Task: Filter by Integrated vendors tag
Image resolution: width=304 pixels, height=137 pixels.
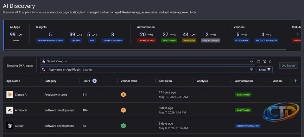Action: click(242, 41)
